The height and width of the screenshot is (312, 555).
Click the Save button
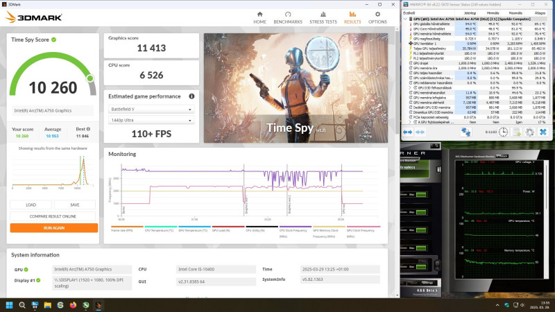75,205
